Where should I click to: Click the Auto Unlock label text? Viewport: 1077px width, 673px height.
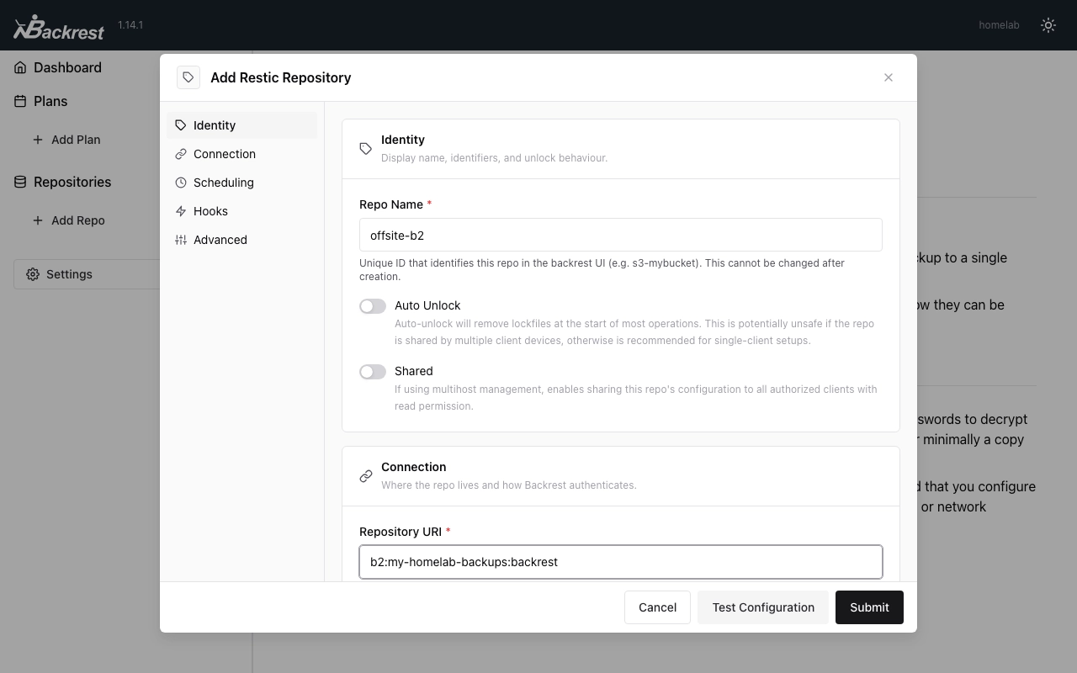[x=427, y=305]
